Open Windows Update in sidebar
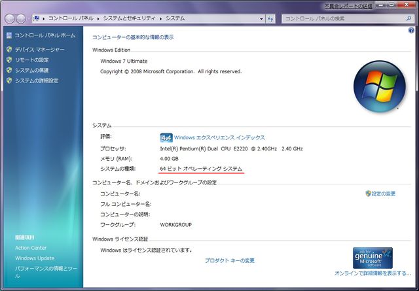The height and width of the screenshot is (291, 419). [35, 258]
